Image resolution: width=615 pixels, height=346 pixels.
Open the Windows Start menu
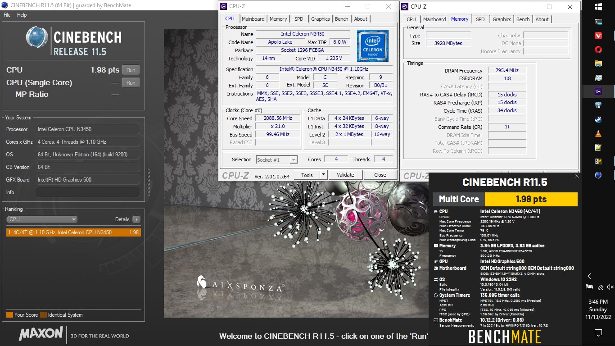pos(598,7)
